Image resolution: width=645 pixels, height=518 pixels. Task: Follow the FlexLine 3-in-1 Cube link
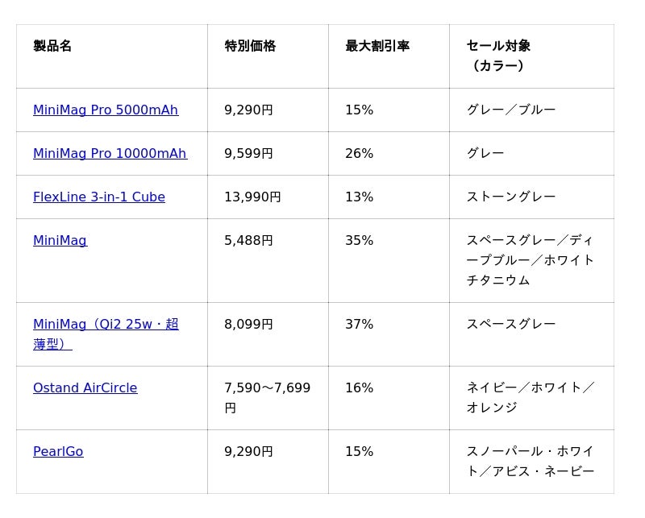click(x=99, y=197)
